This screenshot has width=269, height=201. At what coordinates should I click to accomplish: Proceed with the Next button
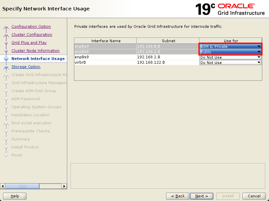[201, 196]
